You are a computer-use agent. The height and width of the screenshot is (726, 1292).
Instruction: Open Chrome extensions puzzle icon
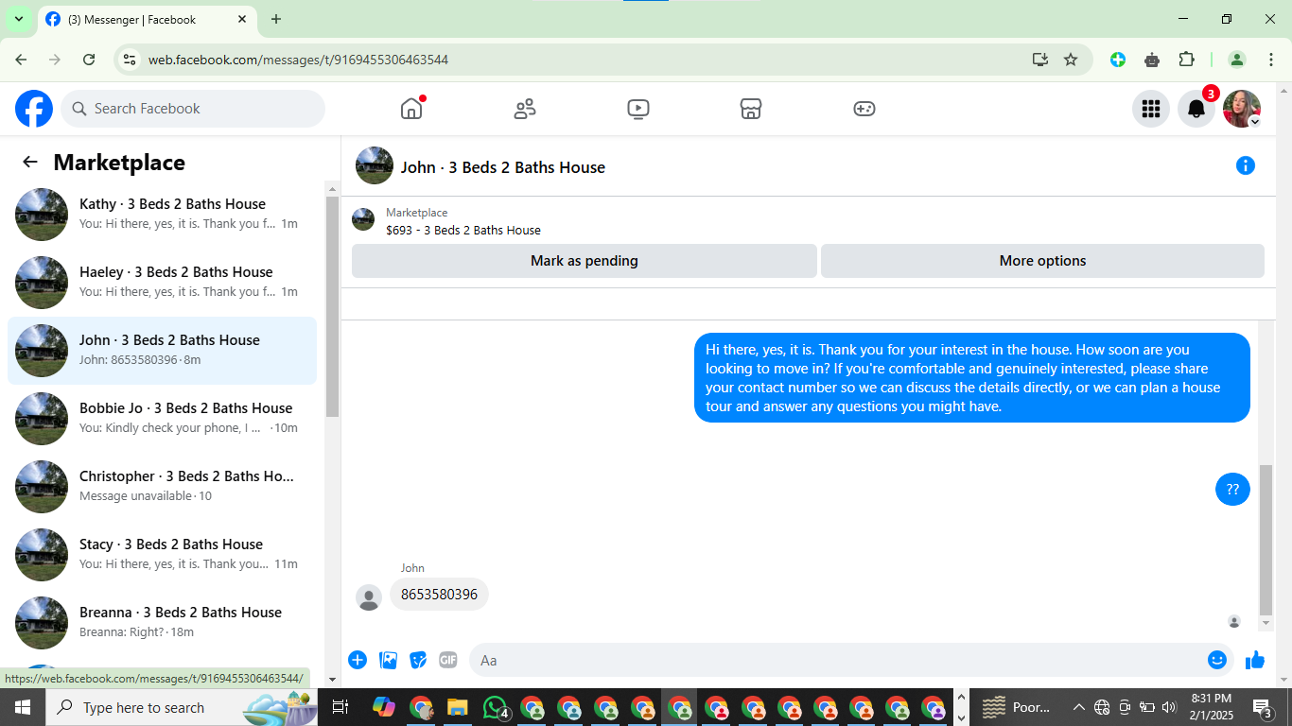pyautogui.click(x=1186, y=60)
